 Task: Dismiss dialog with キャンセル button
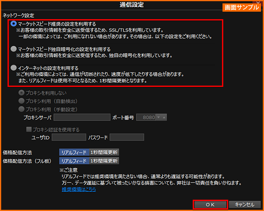pos(245,205)
